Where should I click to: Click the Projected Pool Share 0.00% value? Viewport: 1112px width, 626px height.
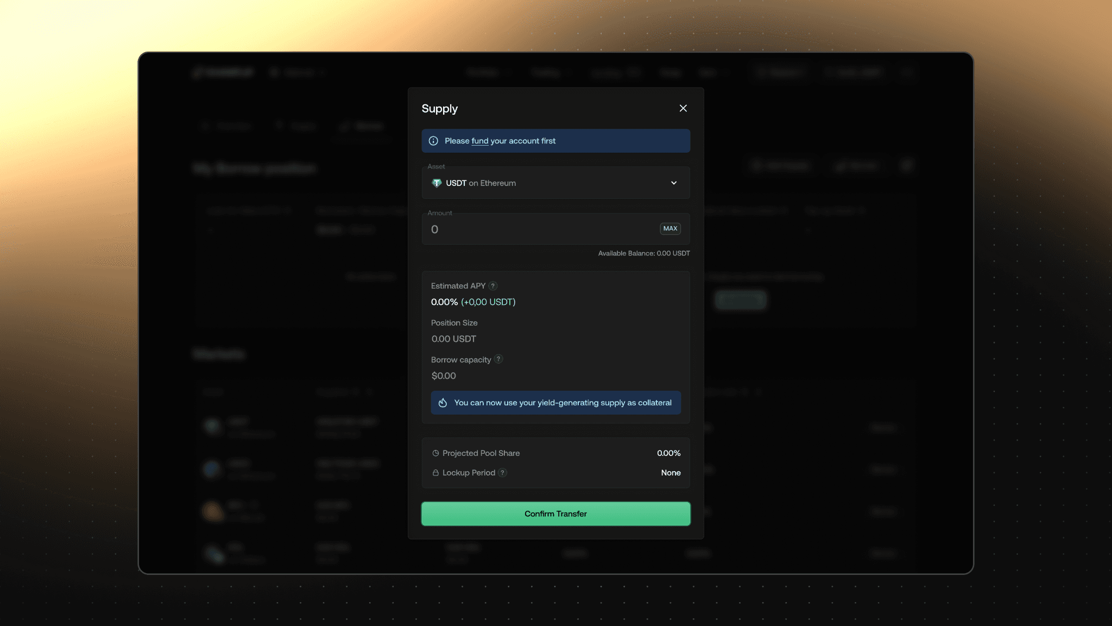coord(668,453)
